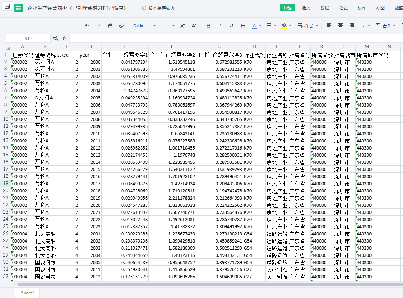The width and height of the screenshot is (403, 298).
Task: Click the 合并 merge cells button
Action: (x=384, y=26)
